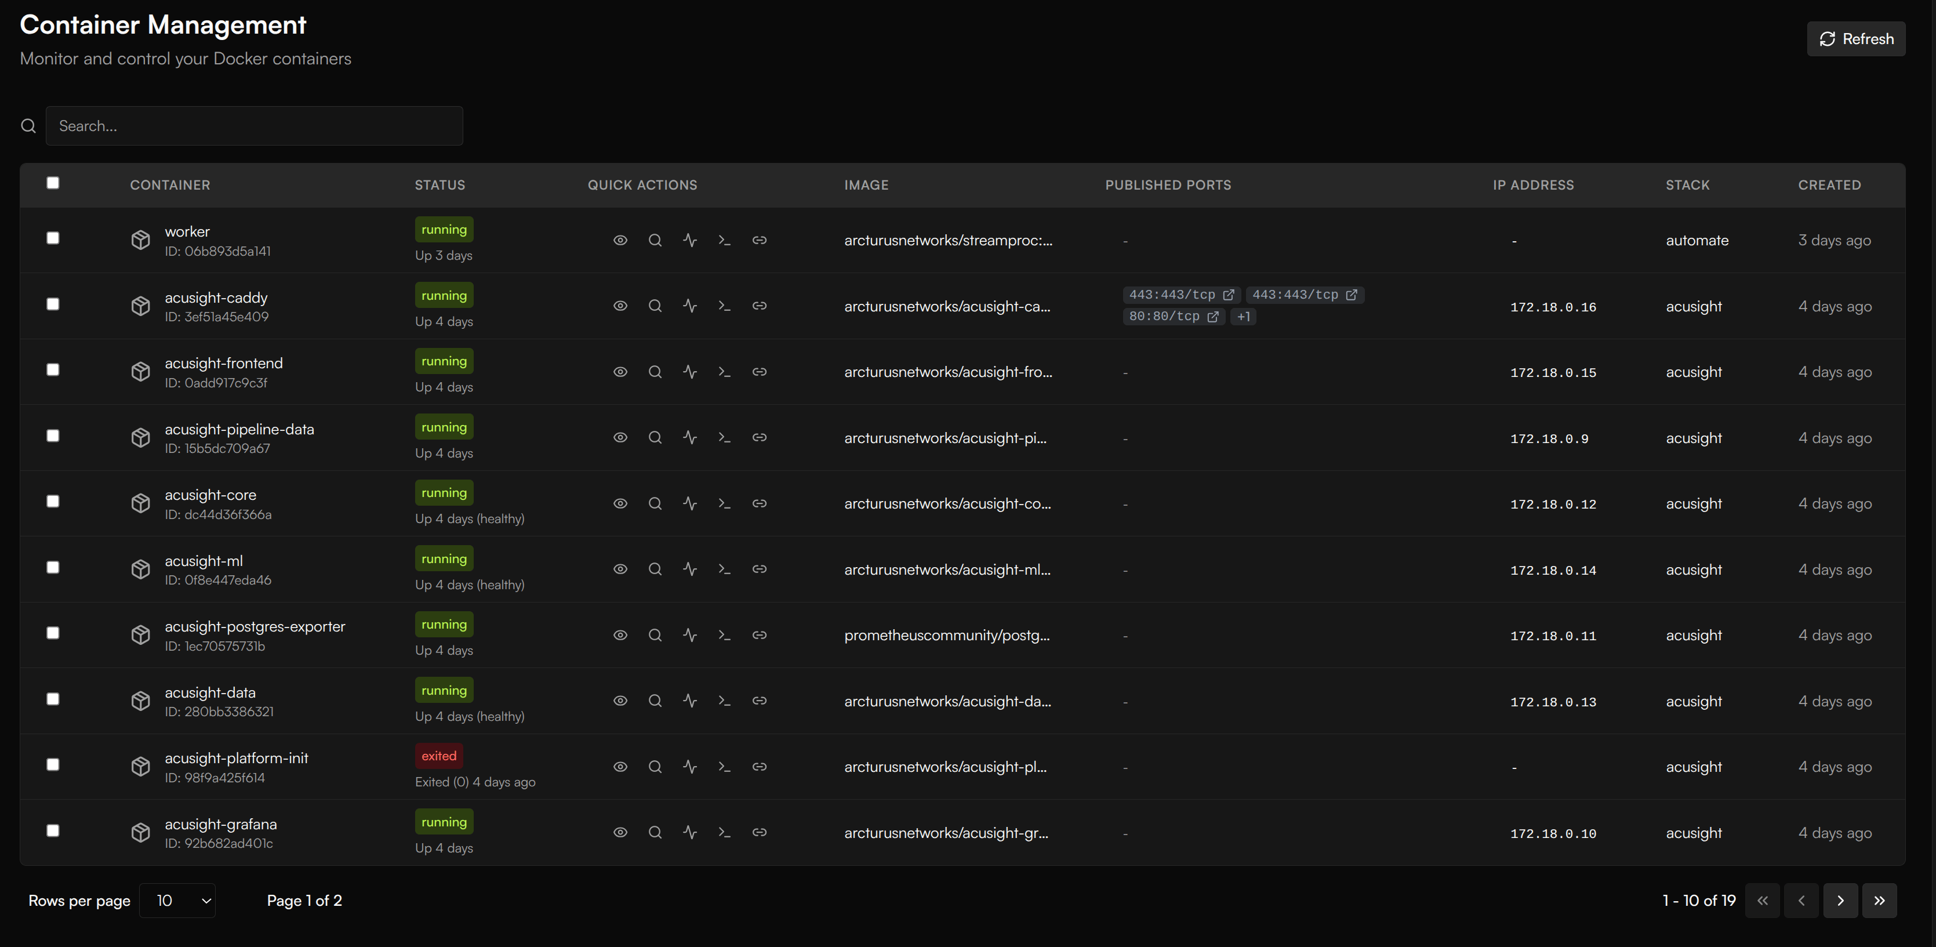Select the acusight-caddy row checkbox
This screenshot has height=947, width=1936.
[53, 304]
